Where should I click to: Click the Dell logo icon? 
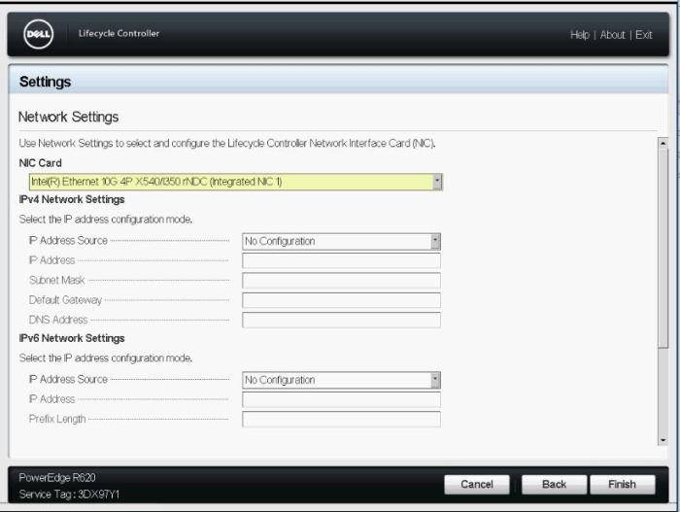tap(41, 34)
